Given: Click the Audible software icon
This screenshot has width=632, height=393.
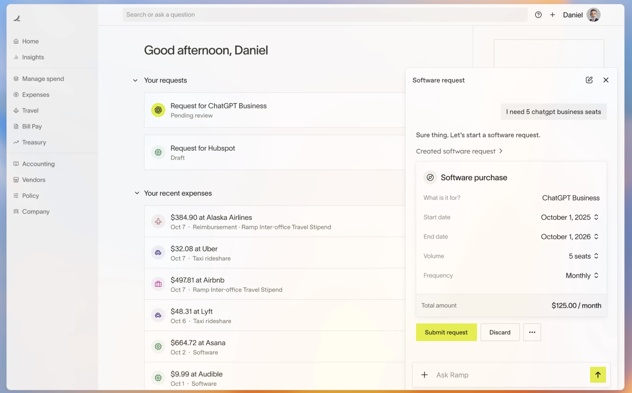Looking at the screenshot, I should tap(158, 378).
